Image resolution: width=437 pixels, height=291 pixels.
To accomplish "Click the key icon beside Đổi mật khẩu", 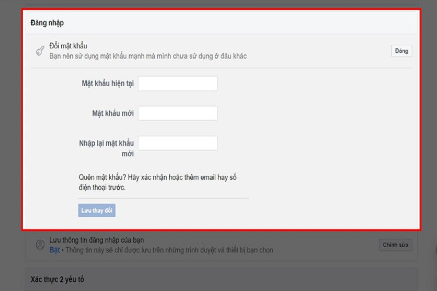I will [40, 51].
